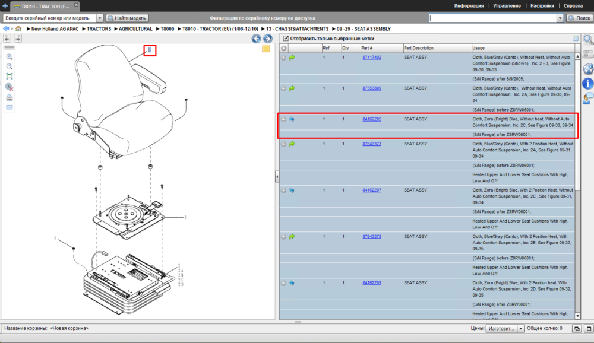Open part number link 84162205
Viewport: 594px width, 343px height.
[372, 119]
